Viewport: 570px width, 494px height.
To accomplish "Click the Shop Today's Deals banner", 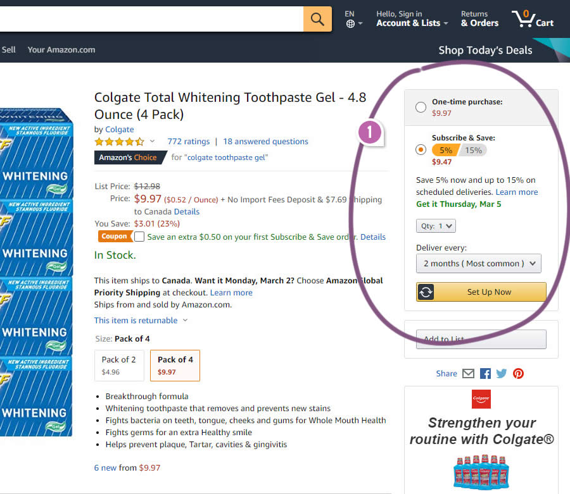I will (x=485, y=51).
